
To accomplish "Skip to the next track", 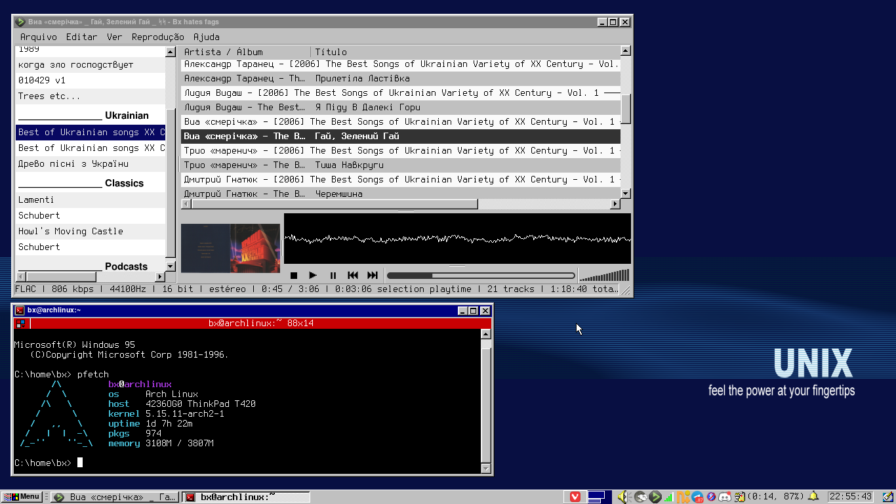I will tap(373, 276).
